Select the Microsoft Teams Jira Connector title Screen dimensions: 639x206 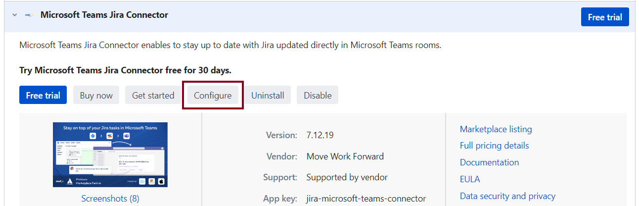104,15
